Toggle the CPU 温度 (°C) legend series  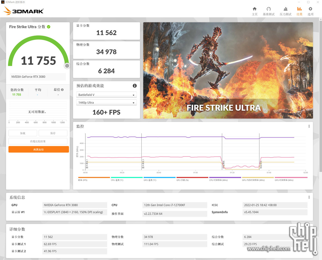127,179
